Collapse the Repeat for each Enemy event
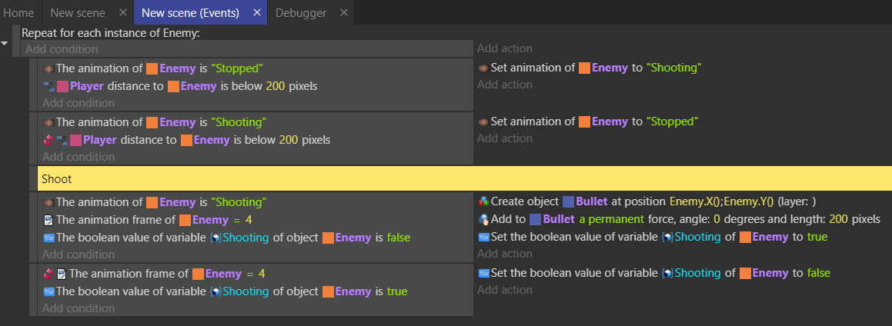Screen dimensions: 892x326 (5, 43)
